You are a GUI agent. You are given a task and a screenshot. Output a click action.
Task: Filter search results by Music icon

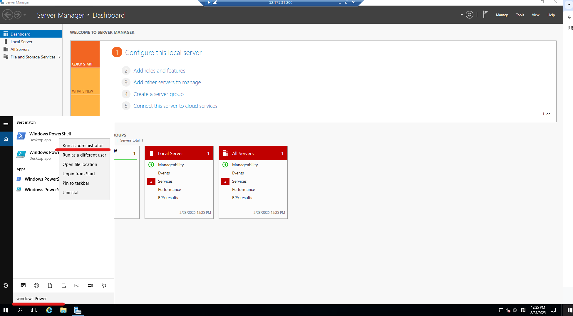(x=104, y=285)
